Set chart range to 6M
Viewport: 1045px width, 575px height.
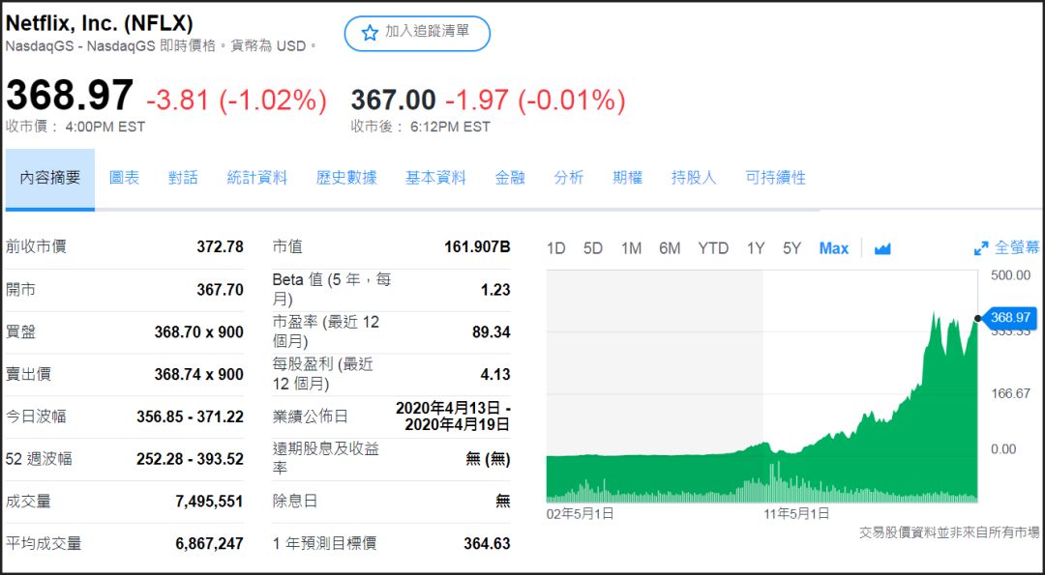click(670, 248)
